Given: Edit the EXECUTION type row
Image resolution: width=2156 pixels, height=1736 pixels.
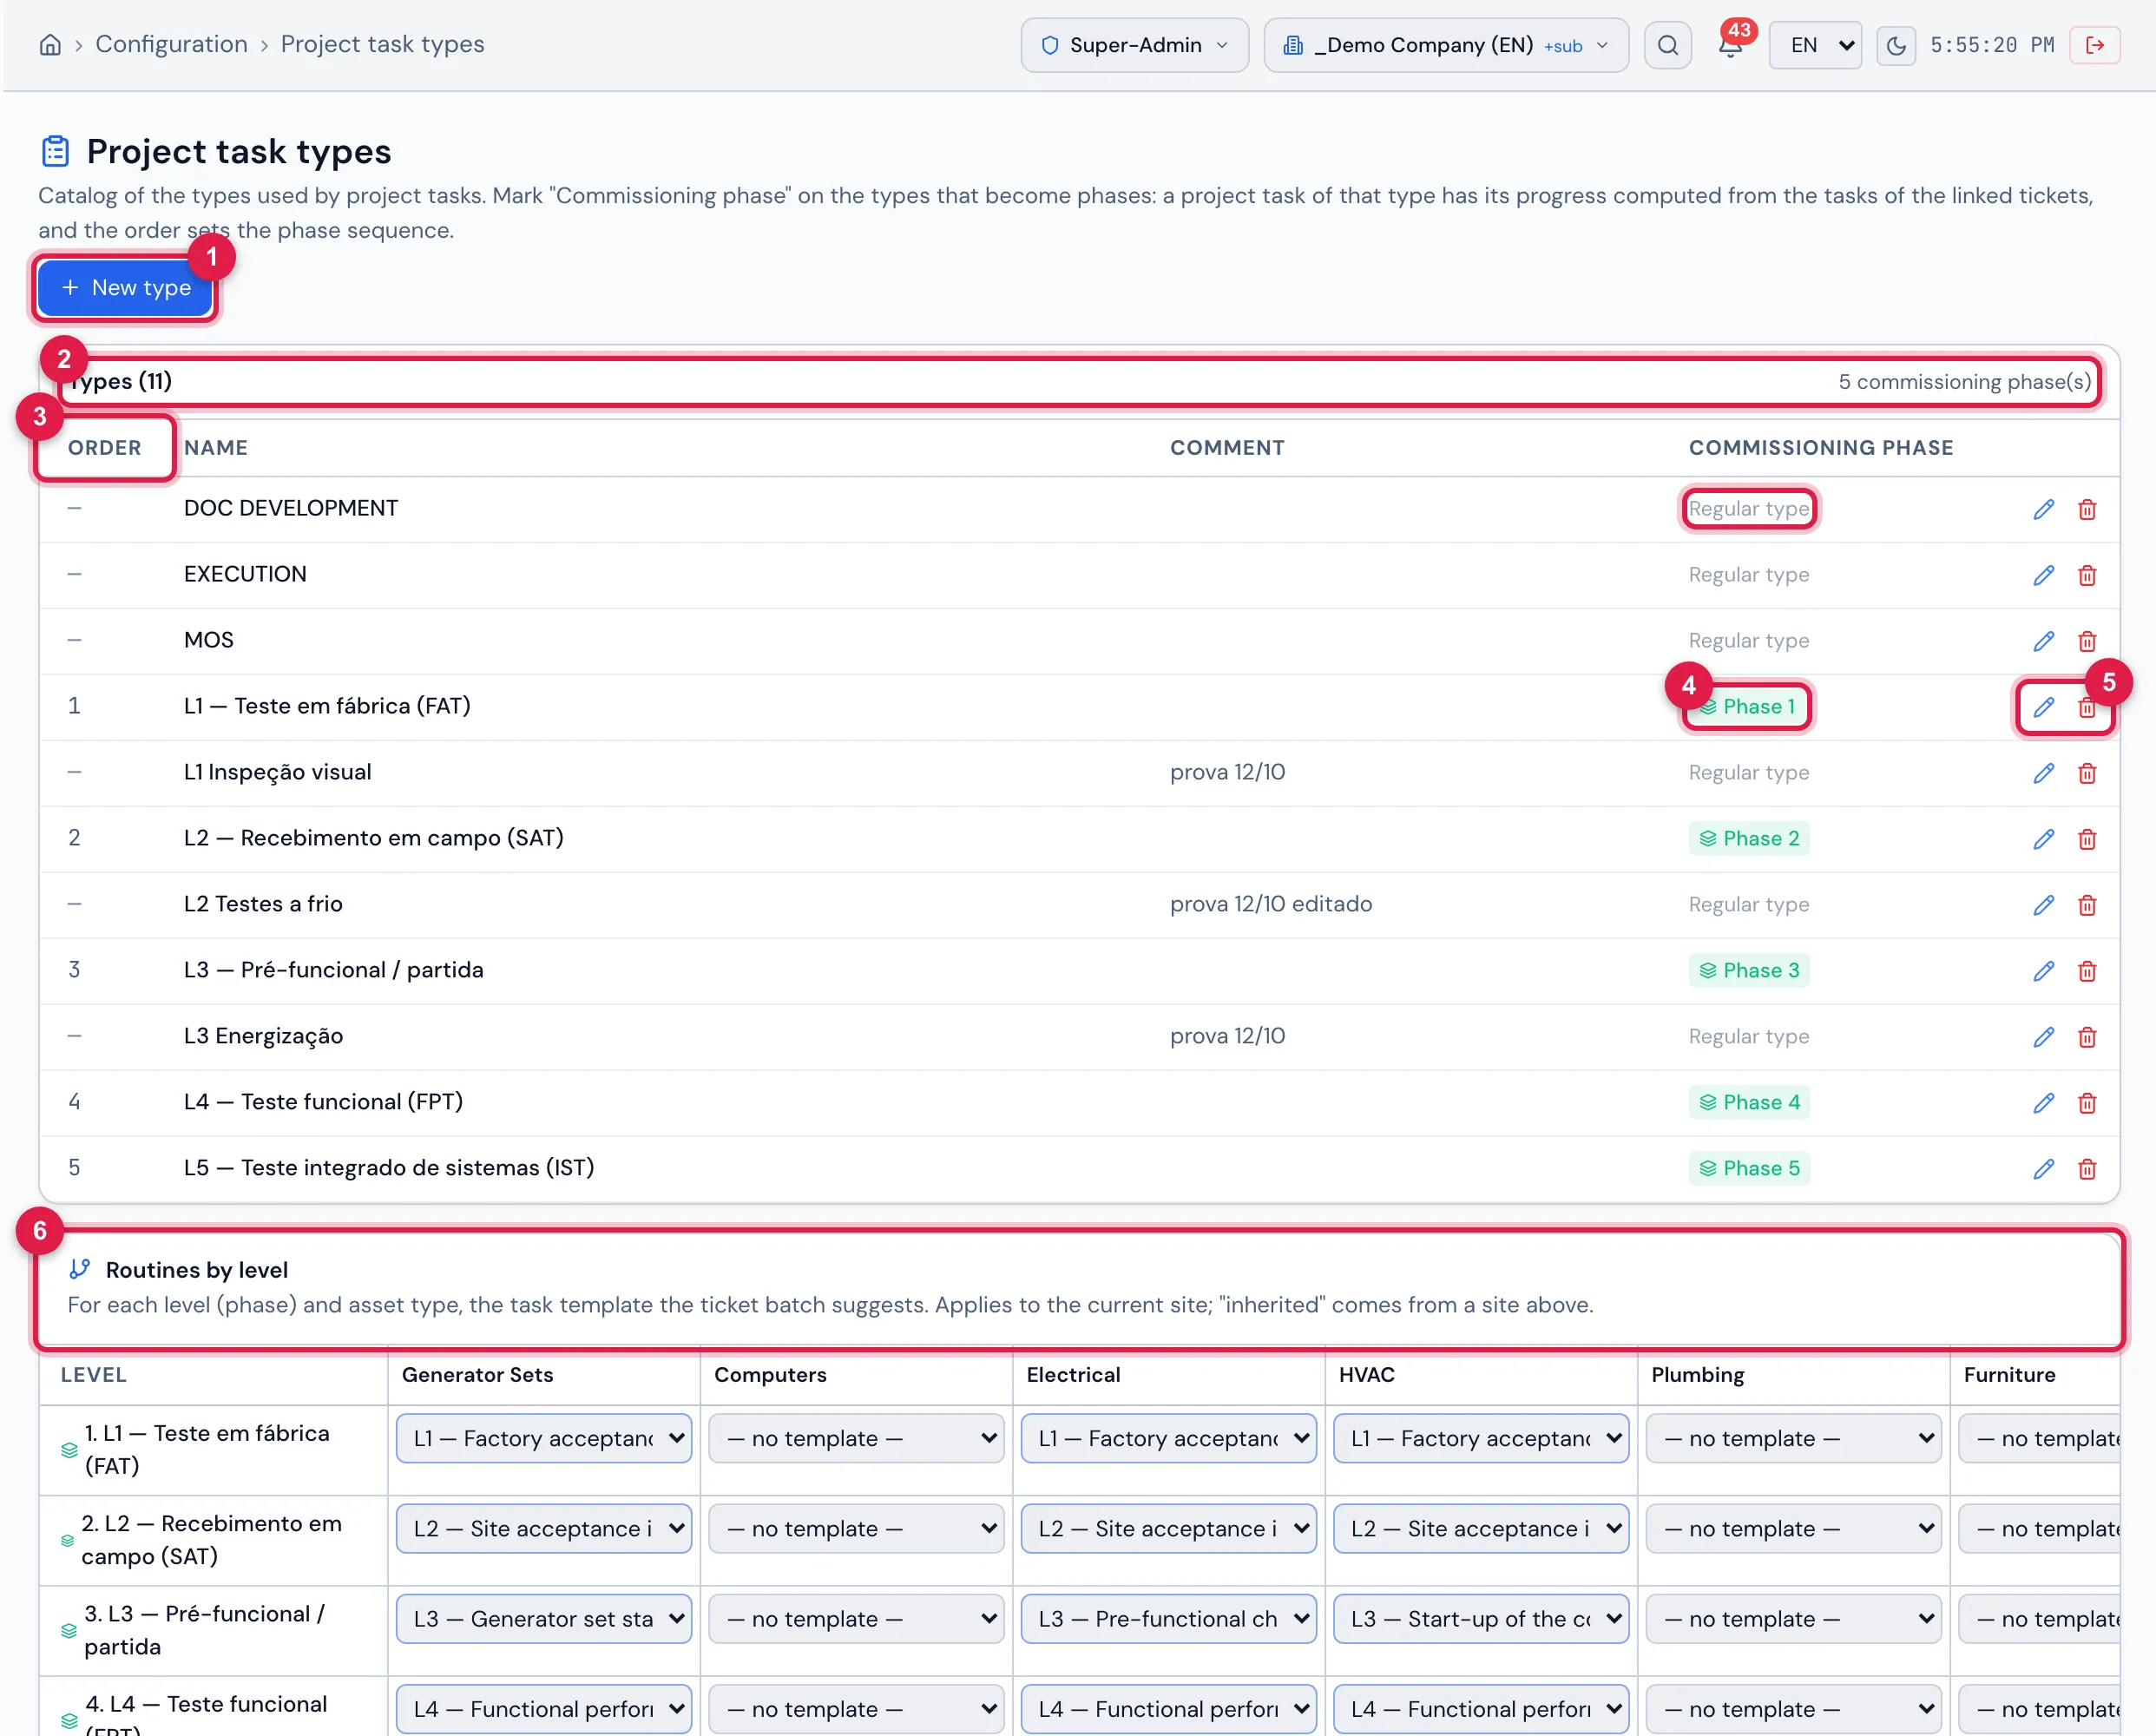Looking at the screenshot, I should tap(2043, 575).
